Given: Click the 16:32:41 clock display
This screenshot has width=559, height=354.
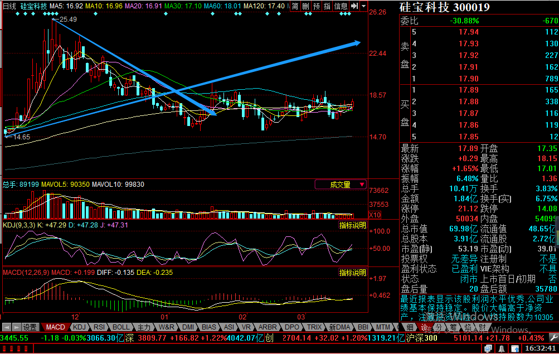Looking at the screenshot, I should click(x=541, y=348).
